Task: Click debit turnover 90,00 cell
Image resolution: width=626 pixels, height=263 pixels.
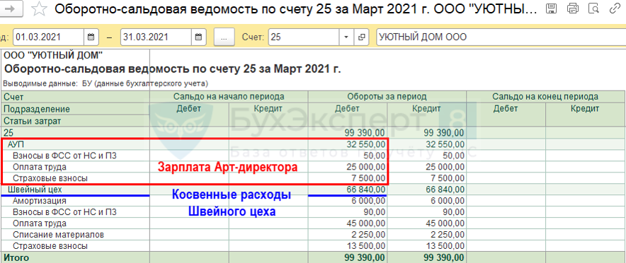Action: tap(347, 212)
